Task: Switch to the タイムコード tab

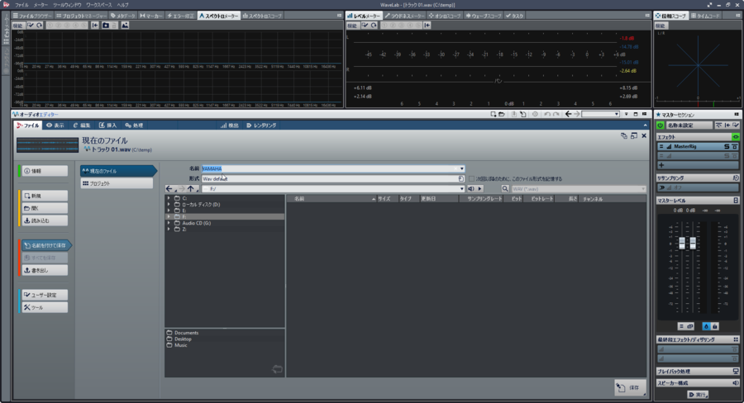Action: pos(704,16)
